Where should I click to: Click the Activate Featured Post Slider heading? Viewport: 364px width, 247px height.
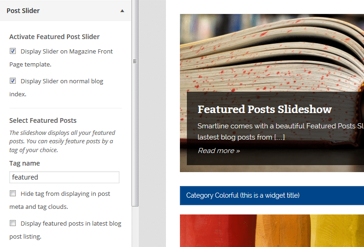point(54,37)
